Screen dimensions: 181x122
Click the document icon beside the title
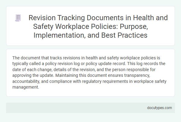click(x=18, y=18)
